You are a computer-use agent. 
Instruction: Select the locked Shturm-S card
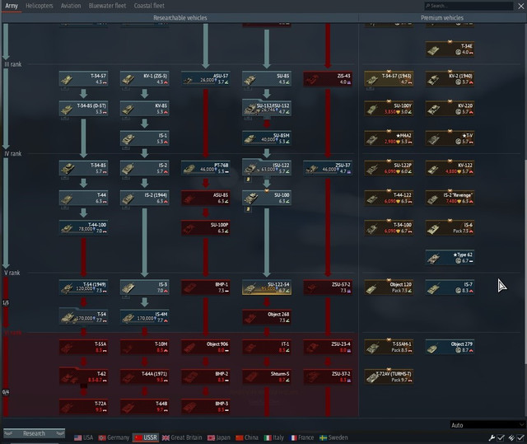[x=267, y=376]
